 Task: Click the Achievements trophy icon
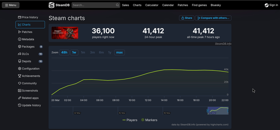[20, 76]
